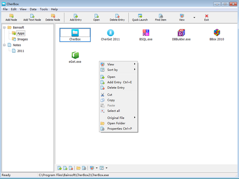239x179 pixels.
Task: Click the view mode icon in bottom toolbar
Action: tap(92, 168)
